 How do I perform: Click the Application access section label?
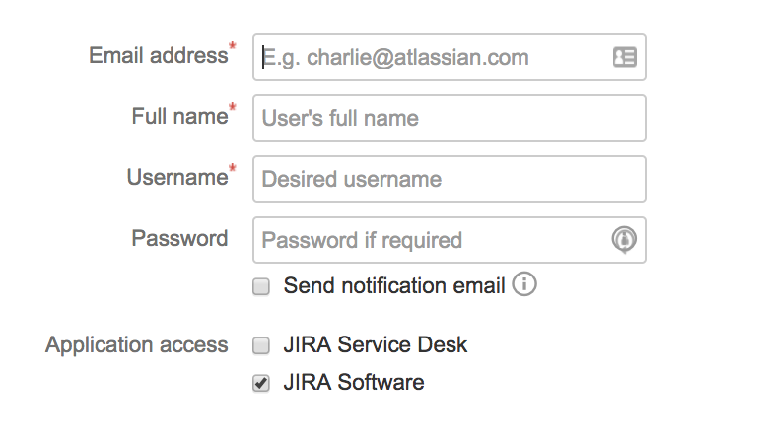click(x=137, y=345)
